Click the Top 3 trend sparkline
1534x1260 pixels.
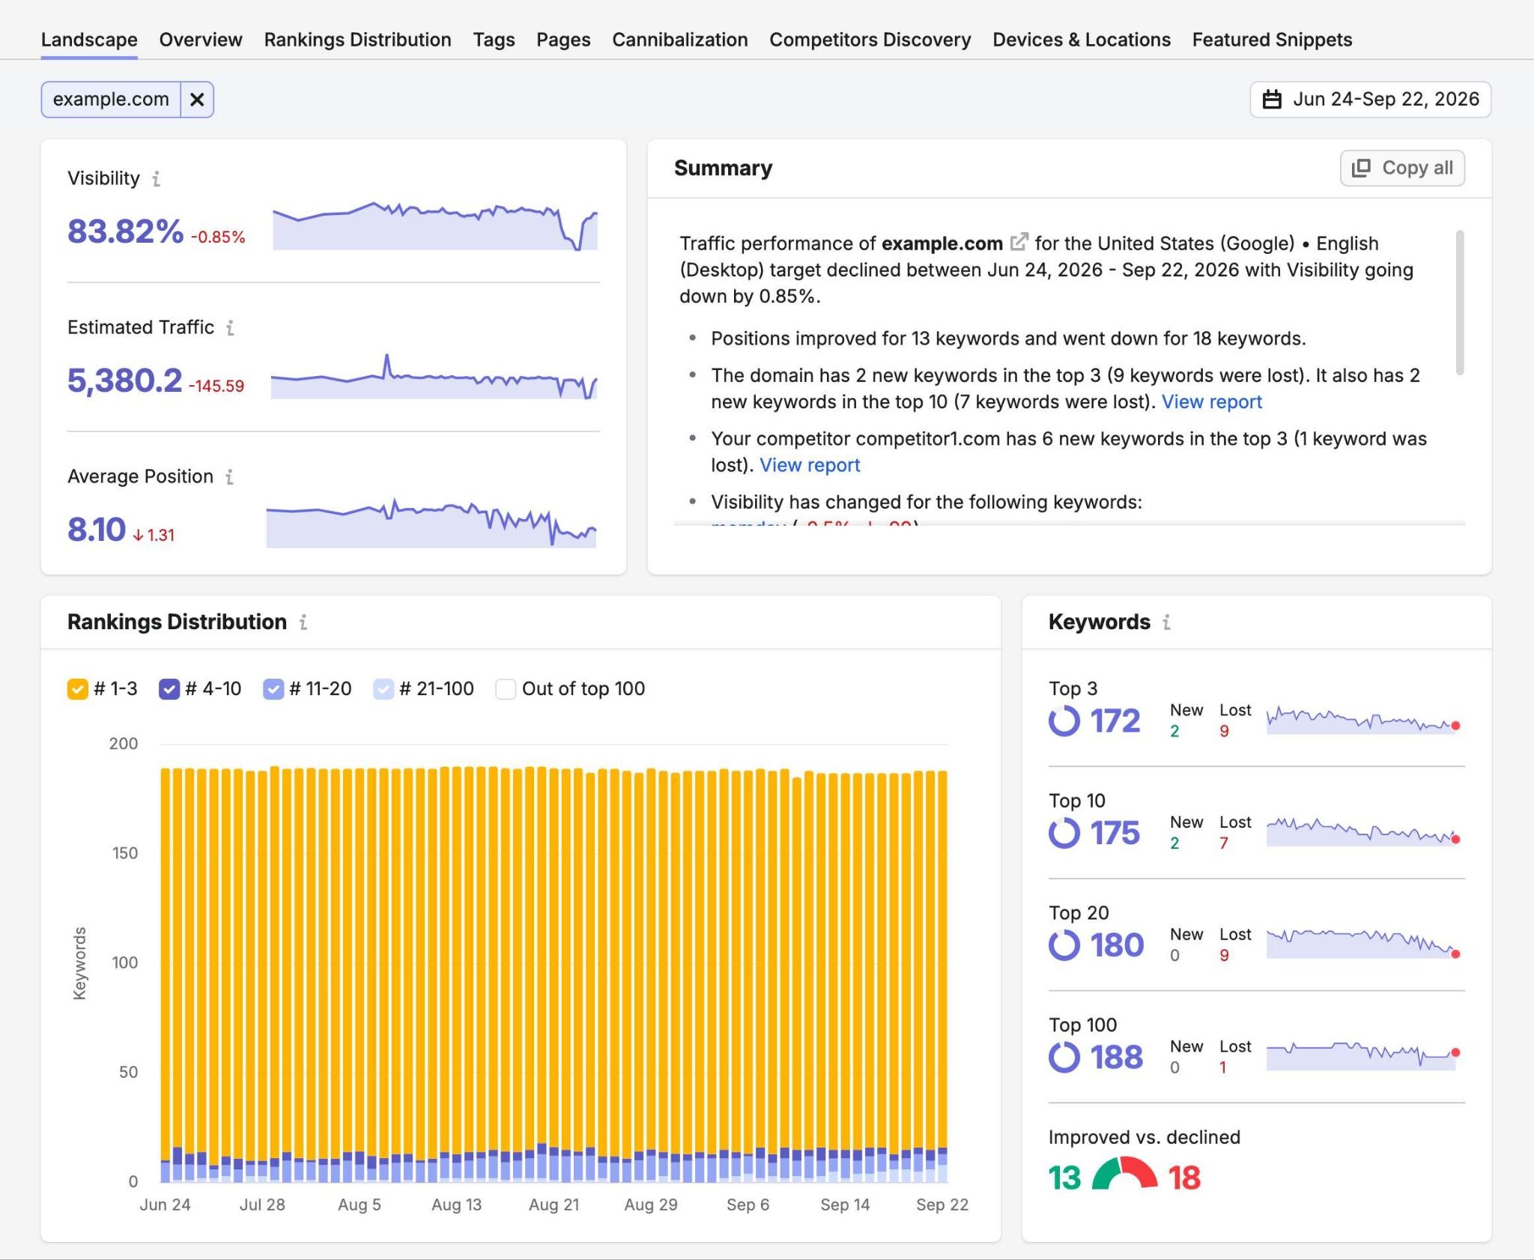[x=1363, y=720]
